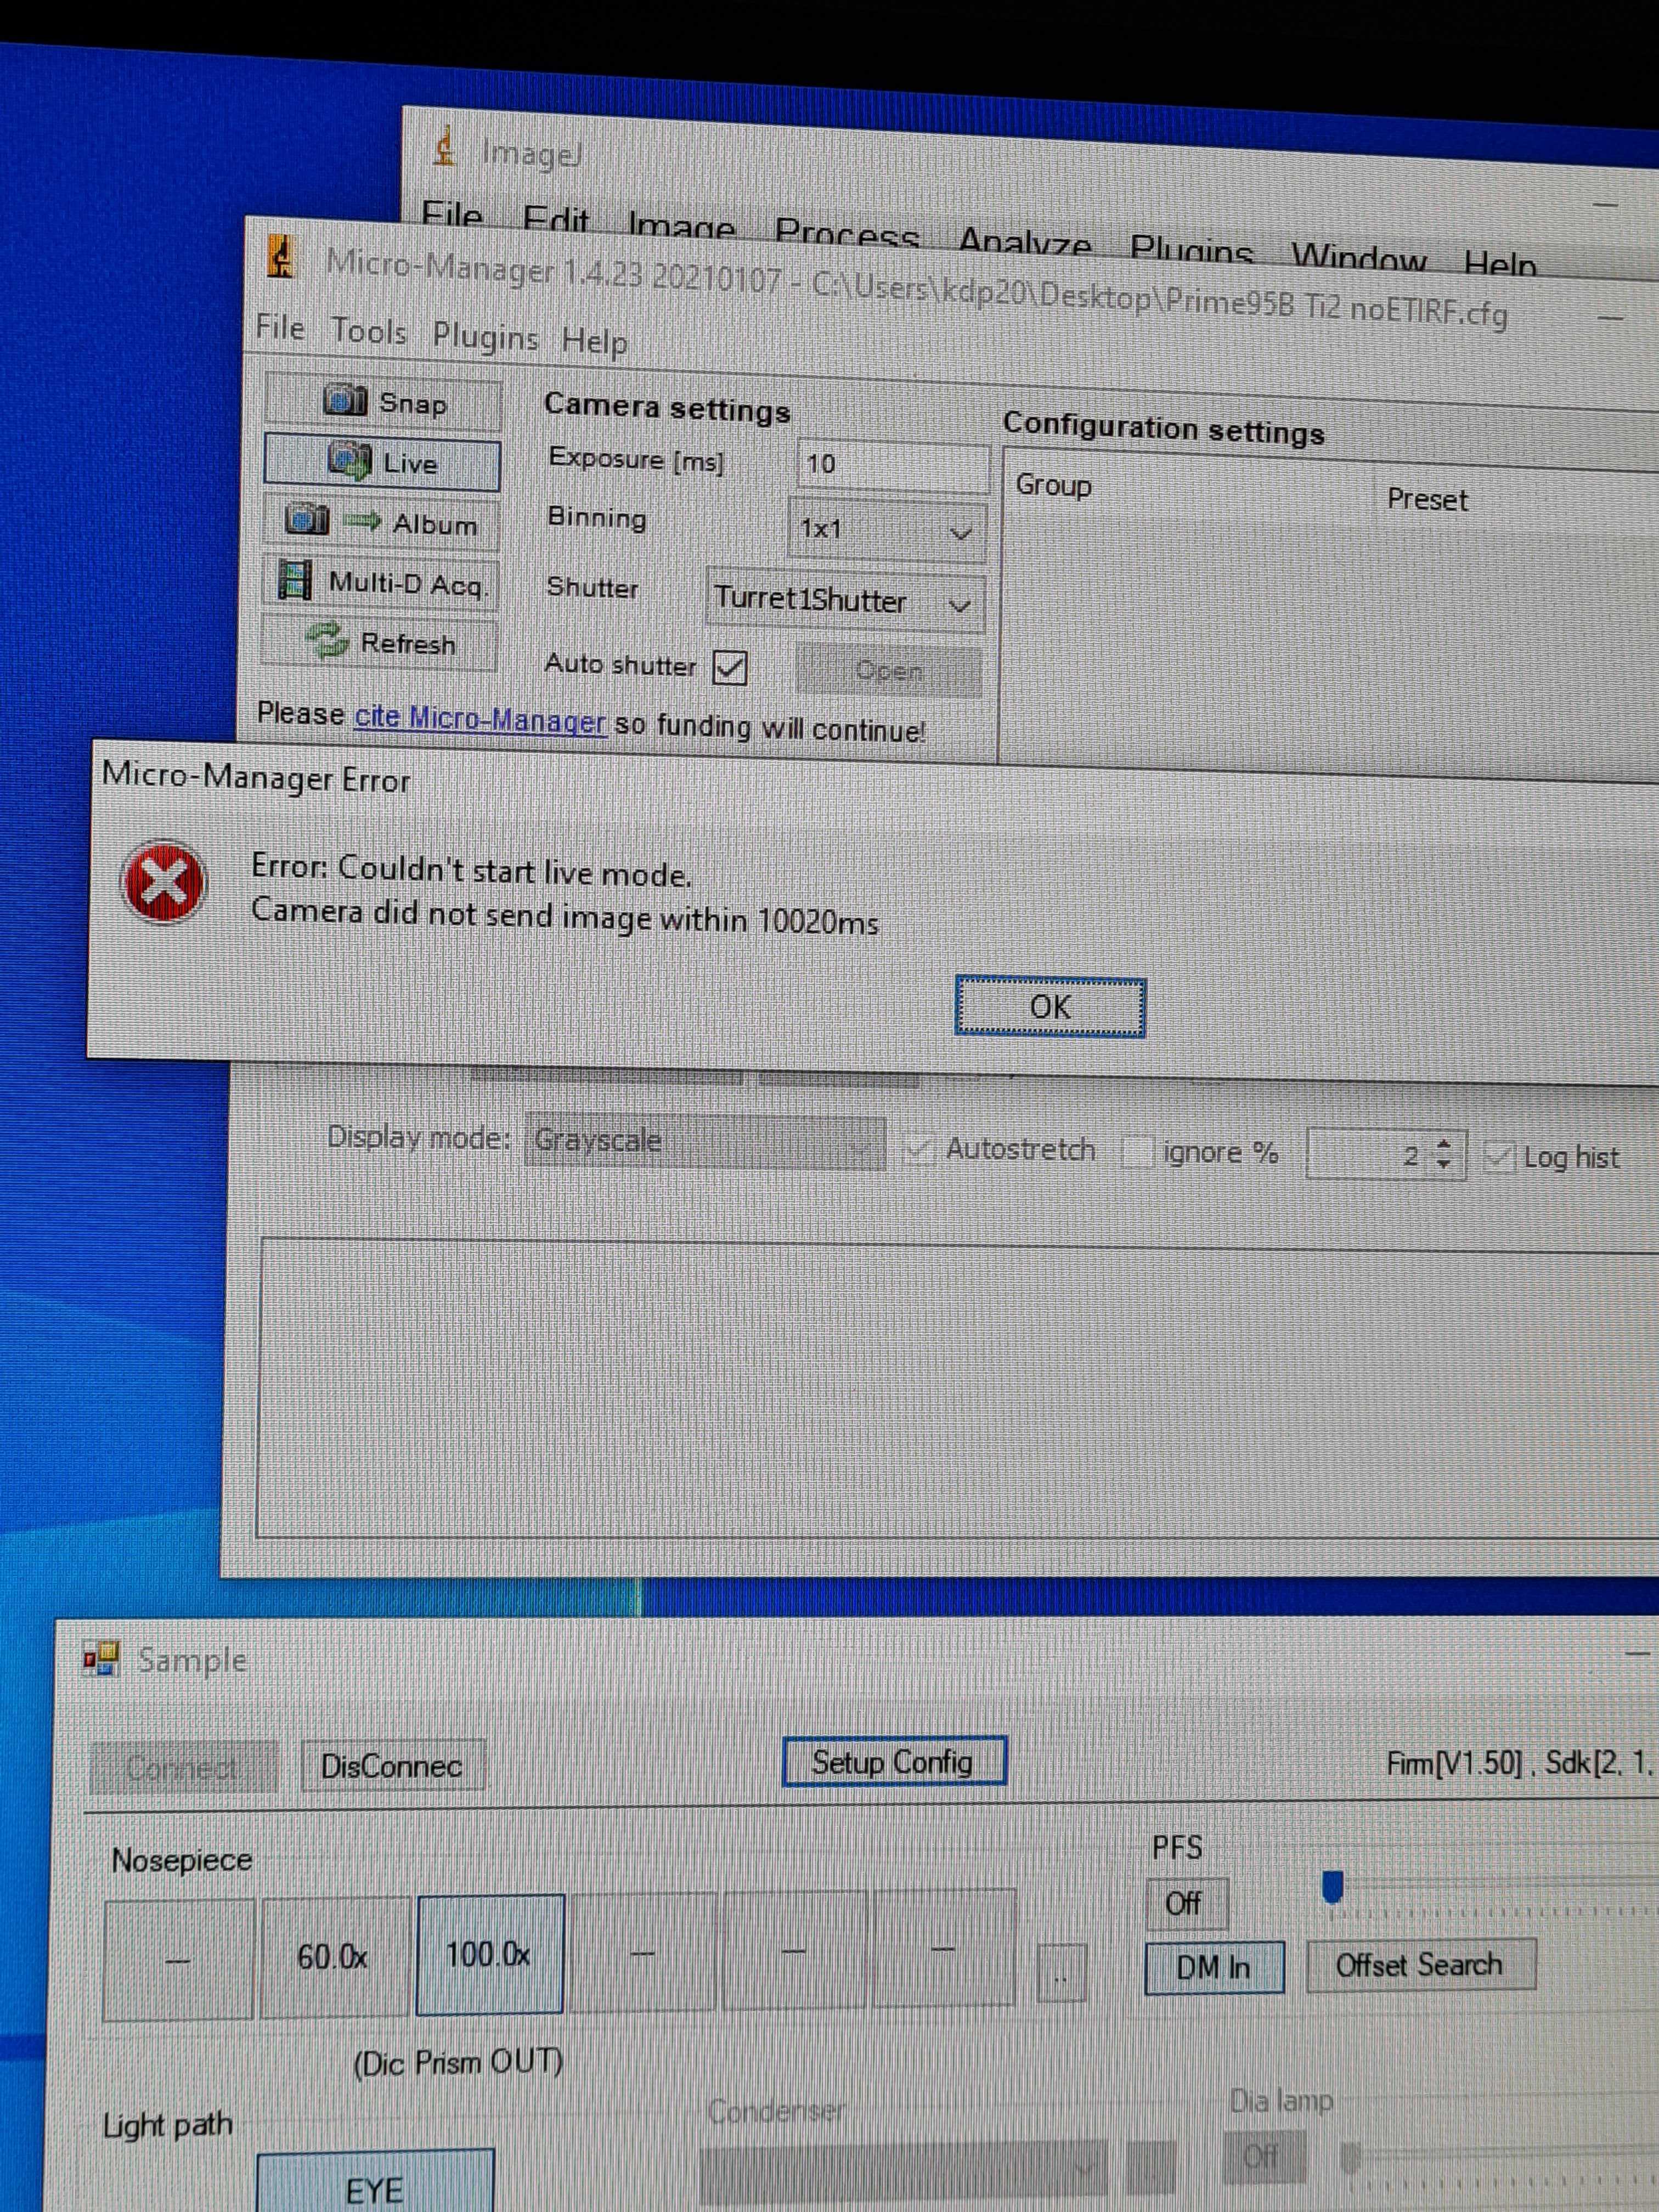Screen dimensions: 1659x2212
Task: Open the Micro-Manager Plugins menu
Action: pos(485,336)
